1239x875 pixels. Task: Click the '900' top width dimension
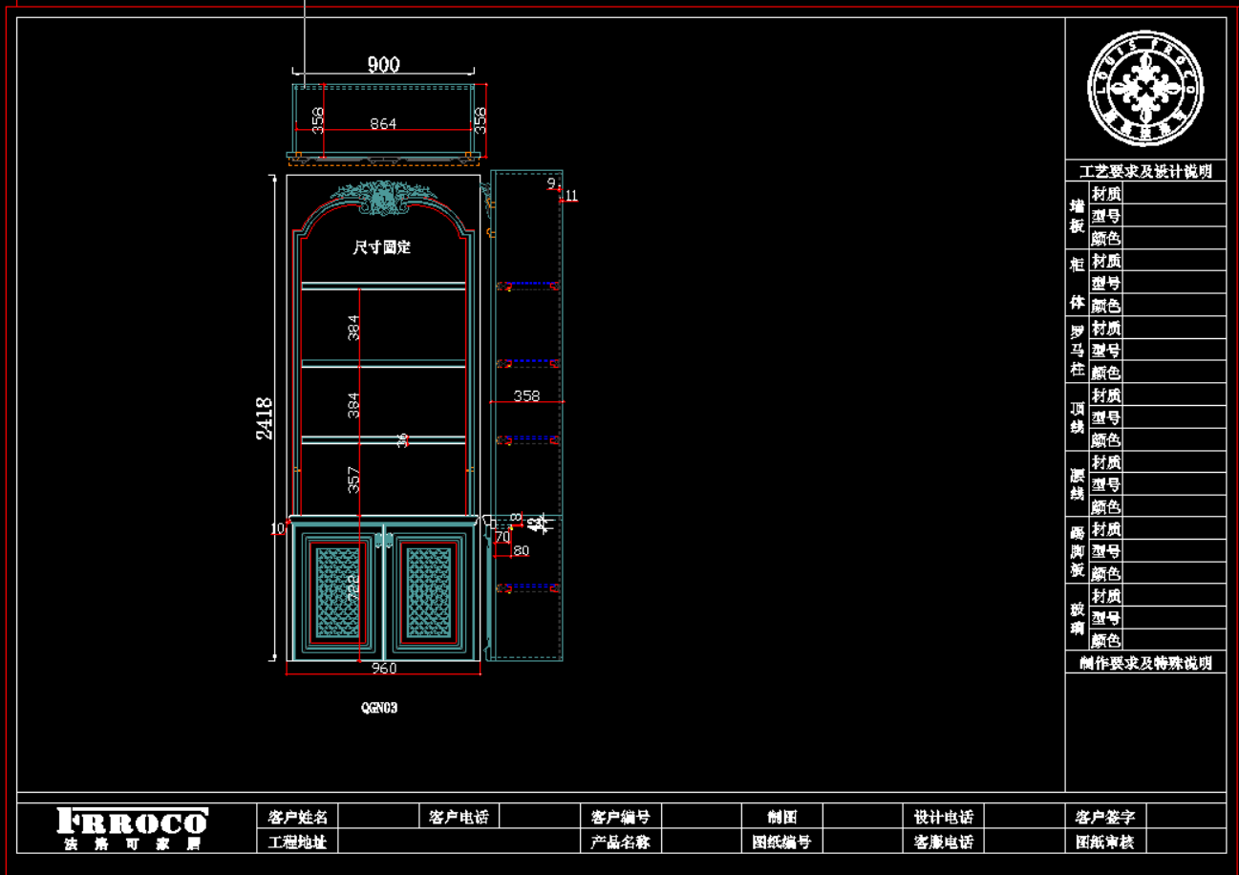383,65
